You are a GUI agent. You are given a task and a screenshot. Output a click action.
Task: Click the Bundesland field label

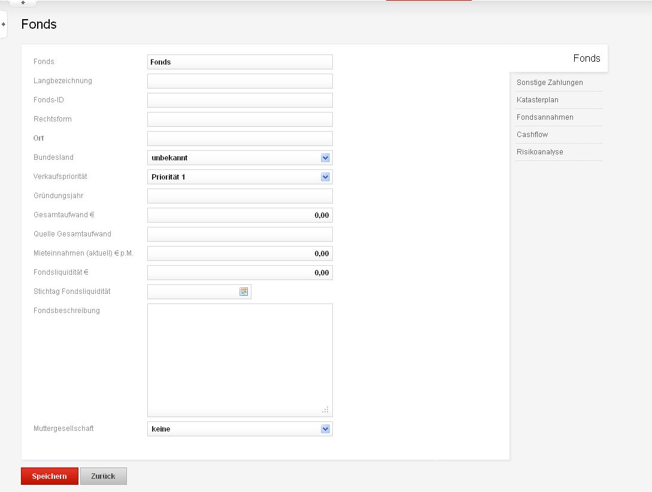[x=54, y=157]
